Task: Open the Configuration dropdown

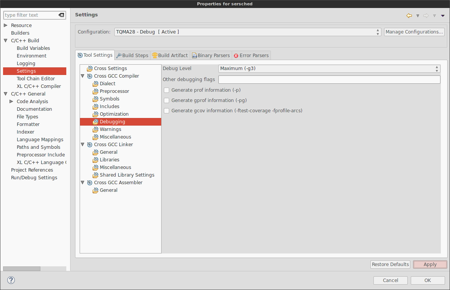Action: (x=248, y=32)
